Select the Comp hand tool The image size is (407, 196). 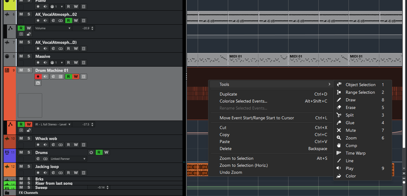click(x=363, y=145)
